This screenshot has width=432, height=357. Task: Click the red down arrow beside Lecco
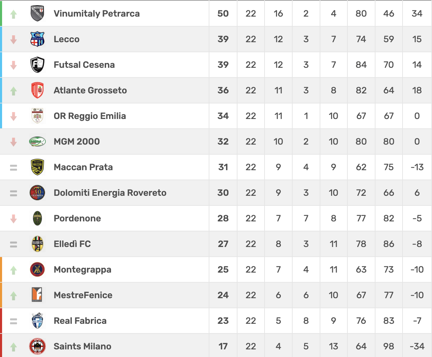click(x=14, y=40)
